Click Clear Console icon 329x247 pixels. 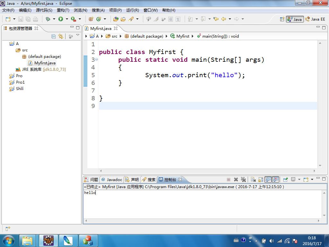pyautogui.click(x=253, y=179)
